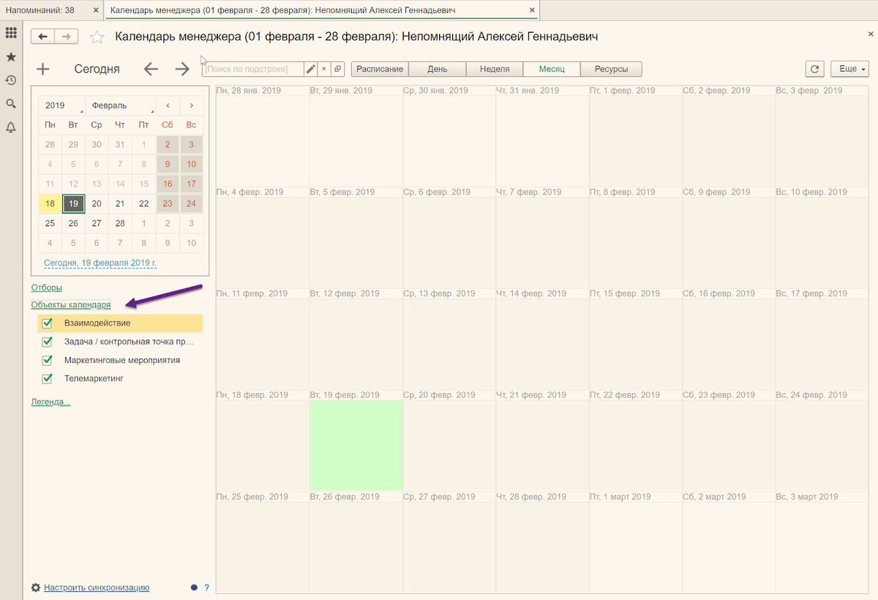This screenshot has width=878, height=600.
Task: Click Сегодня, 19 февраля 2019 г. link
Action: pos(100,263)
